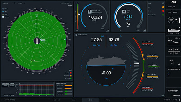181x102 pixels.
Task: Select the GRAPH button in Operational Window
Action: 5,86
